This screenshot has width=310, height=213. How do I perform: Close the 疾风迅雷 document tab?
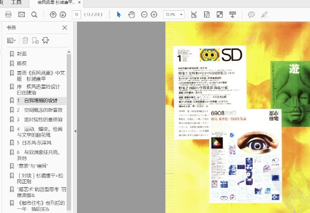click(80, 3)
